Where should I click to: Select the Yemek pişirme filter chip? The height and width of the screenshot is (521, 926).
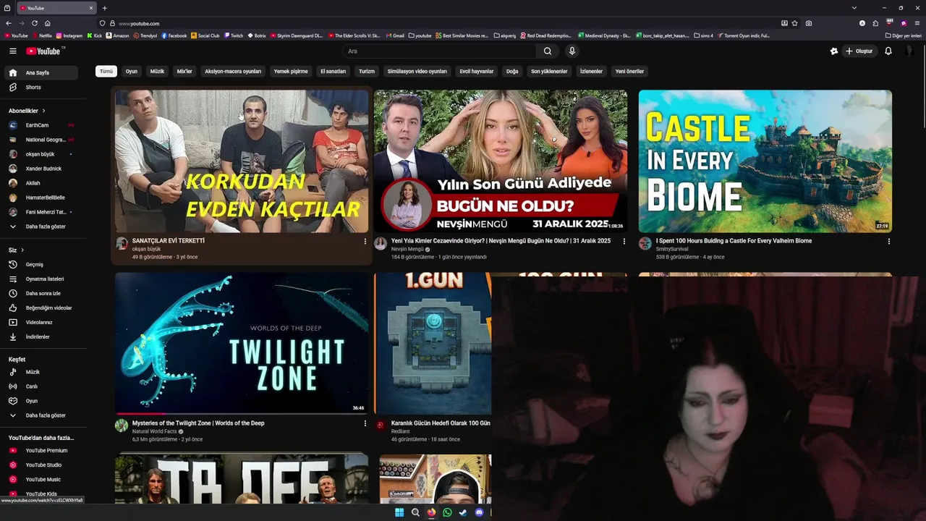[x=291, y=71]
